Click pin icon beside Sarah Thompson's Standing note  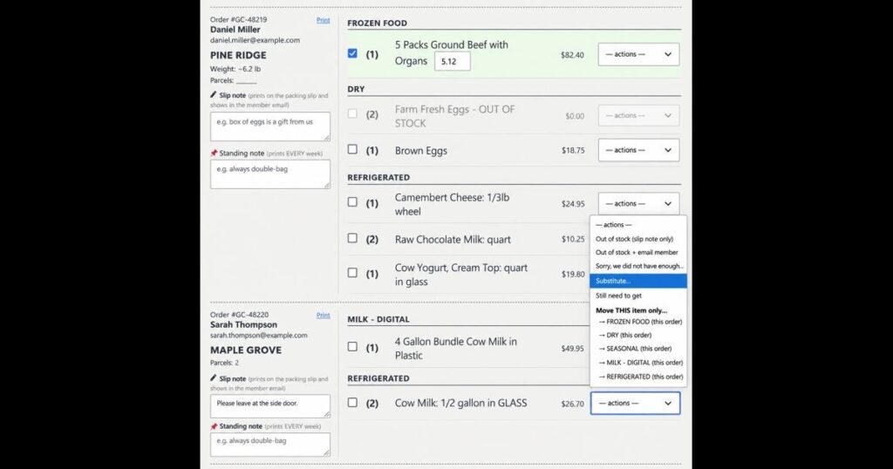[x=214, y=425]
